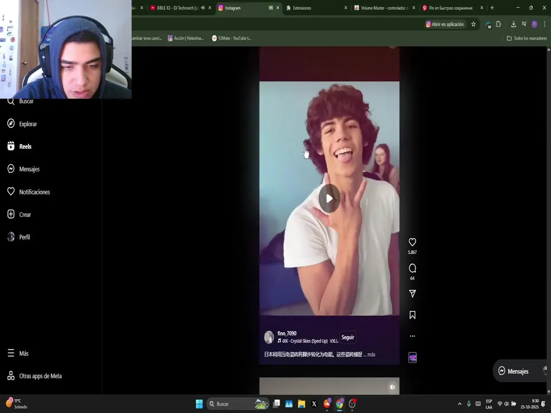The width and height of the screenshot is (551, 413).
Task: Show hidden system tray icons
Action: (x=460, y=404)
